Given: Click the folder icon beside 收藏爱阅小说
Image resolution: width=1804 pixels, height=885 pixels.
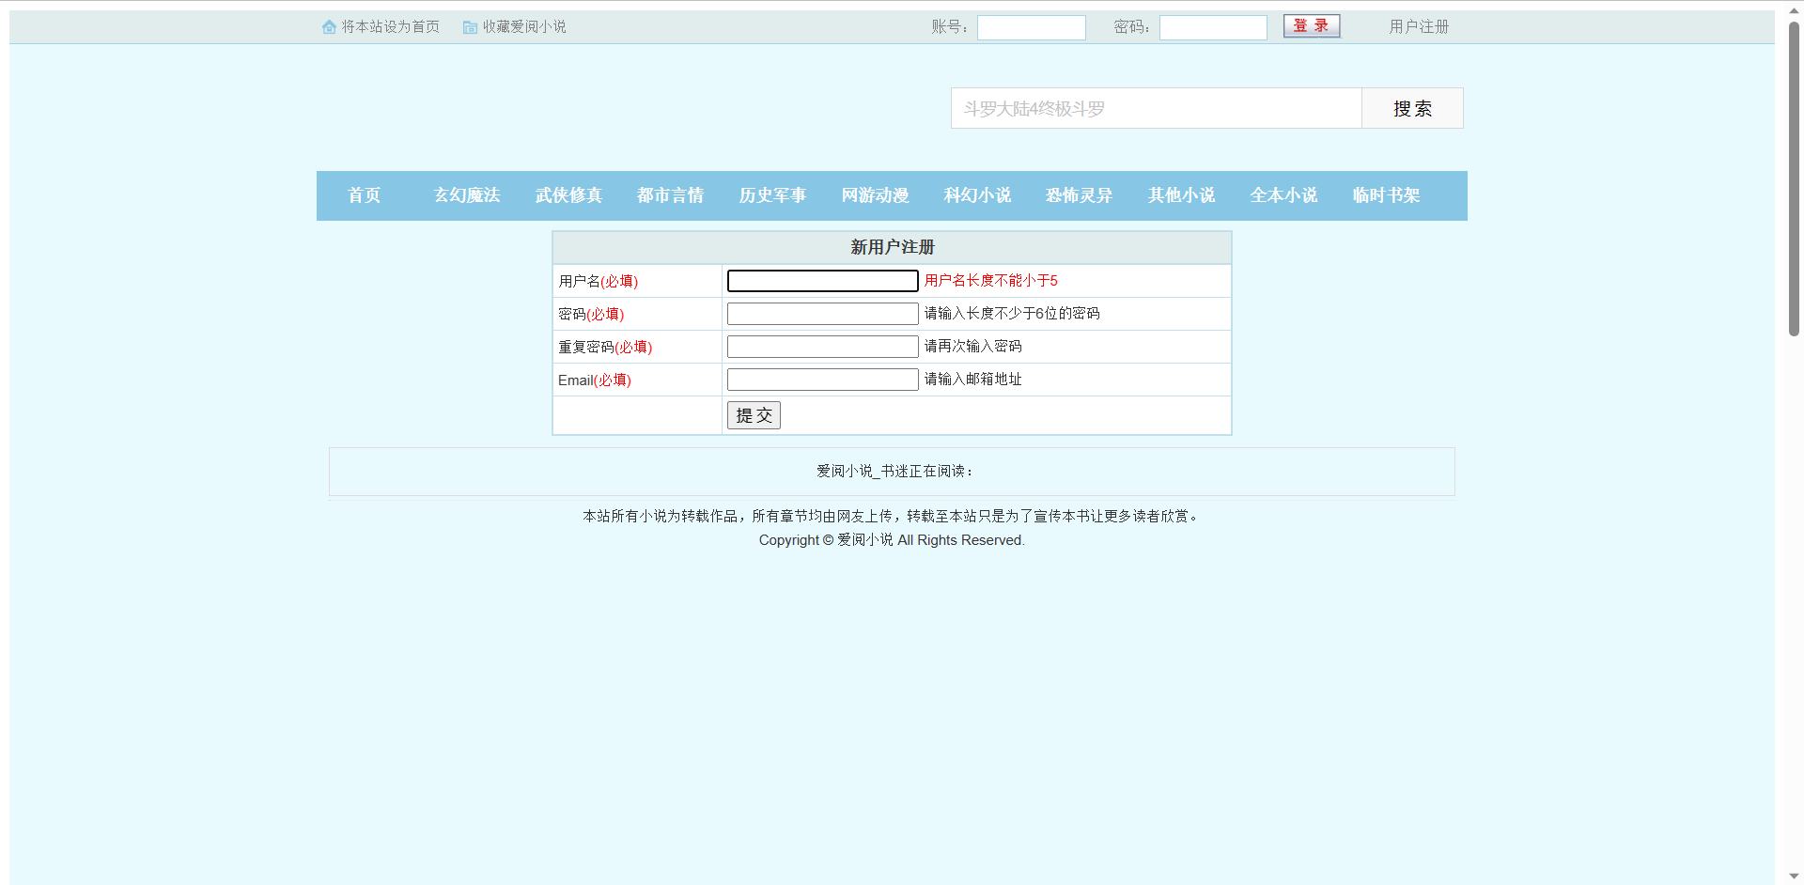Looking at the screenshot, I should (x=470, y=27).
